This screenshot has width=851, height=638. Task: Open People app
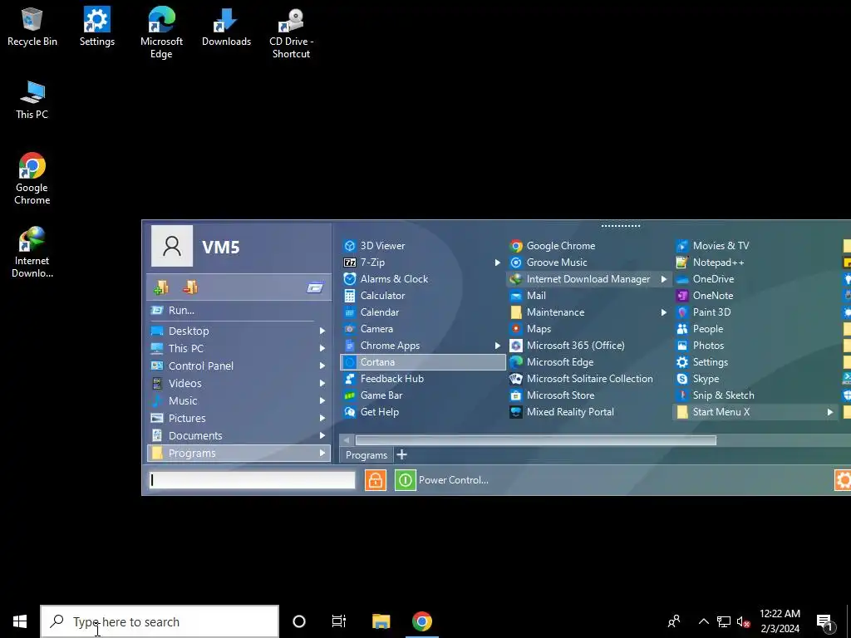755,329
